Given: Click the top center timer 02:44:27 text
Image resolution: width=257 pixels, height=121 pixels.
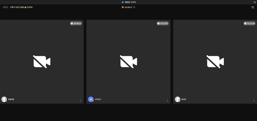Looking at the screenshot, I should pos(128,7).
